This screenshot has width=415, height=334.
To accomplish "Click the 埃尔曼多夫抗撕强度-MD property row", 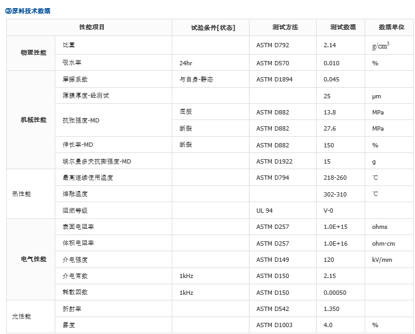I will tap(96, 161).
